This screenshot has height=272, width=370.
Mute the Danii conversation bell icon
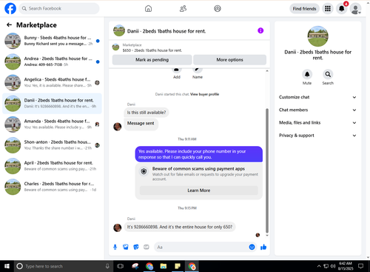tap(307, 74)
